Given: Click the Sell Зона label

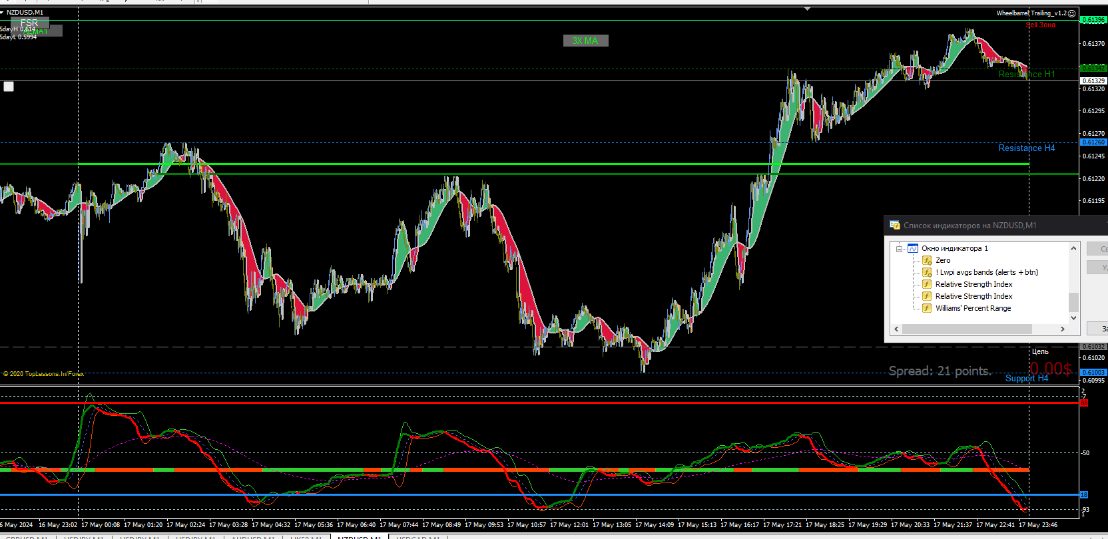Looking at the screenshot, I should coord(1041,25).
